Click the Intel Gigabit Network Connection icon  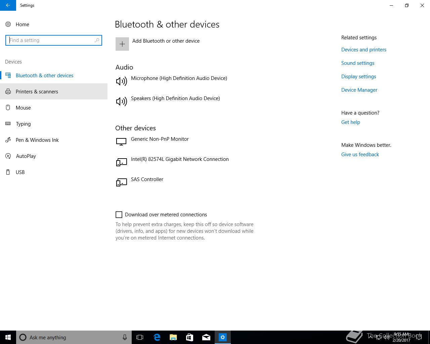pos(121,162)
